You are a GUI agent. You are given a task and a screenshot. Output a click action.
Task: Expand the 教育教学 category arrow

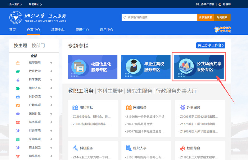pos(51,71)
